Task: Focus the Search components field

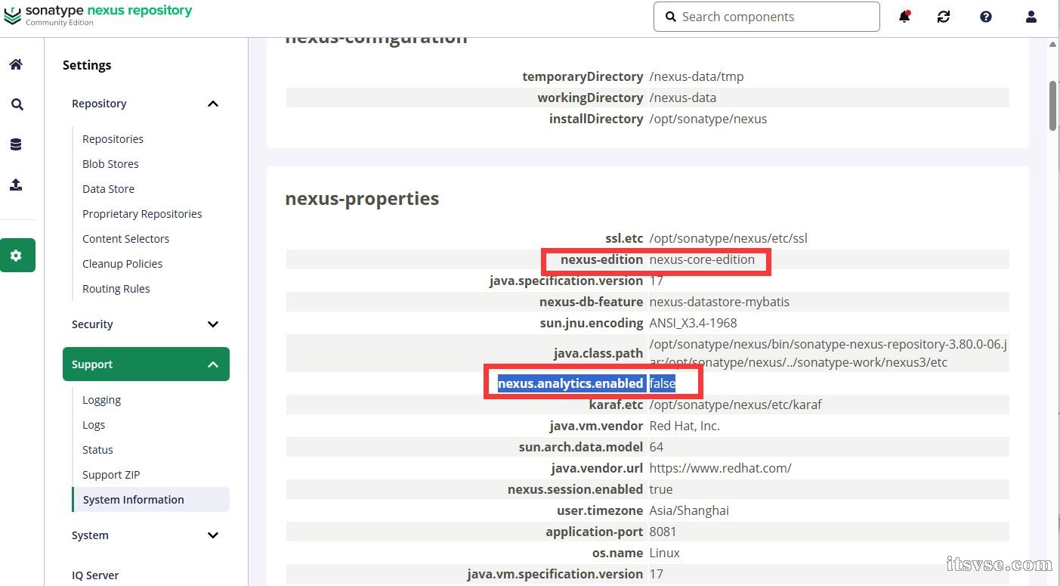Action: pos(767,17)
